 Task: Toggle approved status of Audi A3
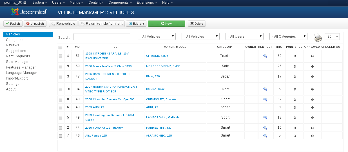coord(312,107)
